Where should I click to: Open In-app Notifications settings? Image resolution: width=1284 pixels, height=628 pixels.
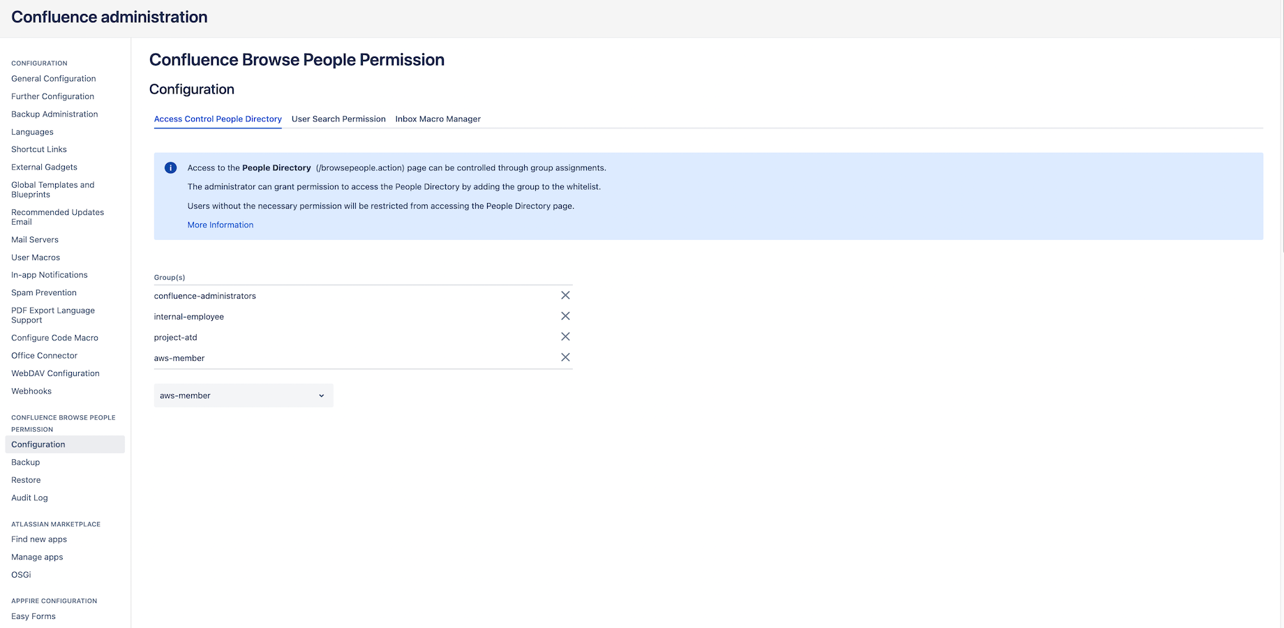[x=50, y=275]
